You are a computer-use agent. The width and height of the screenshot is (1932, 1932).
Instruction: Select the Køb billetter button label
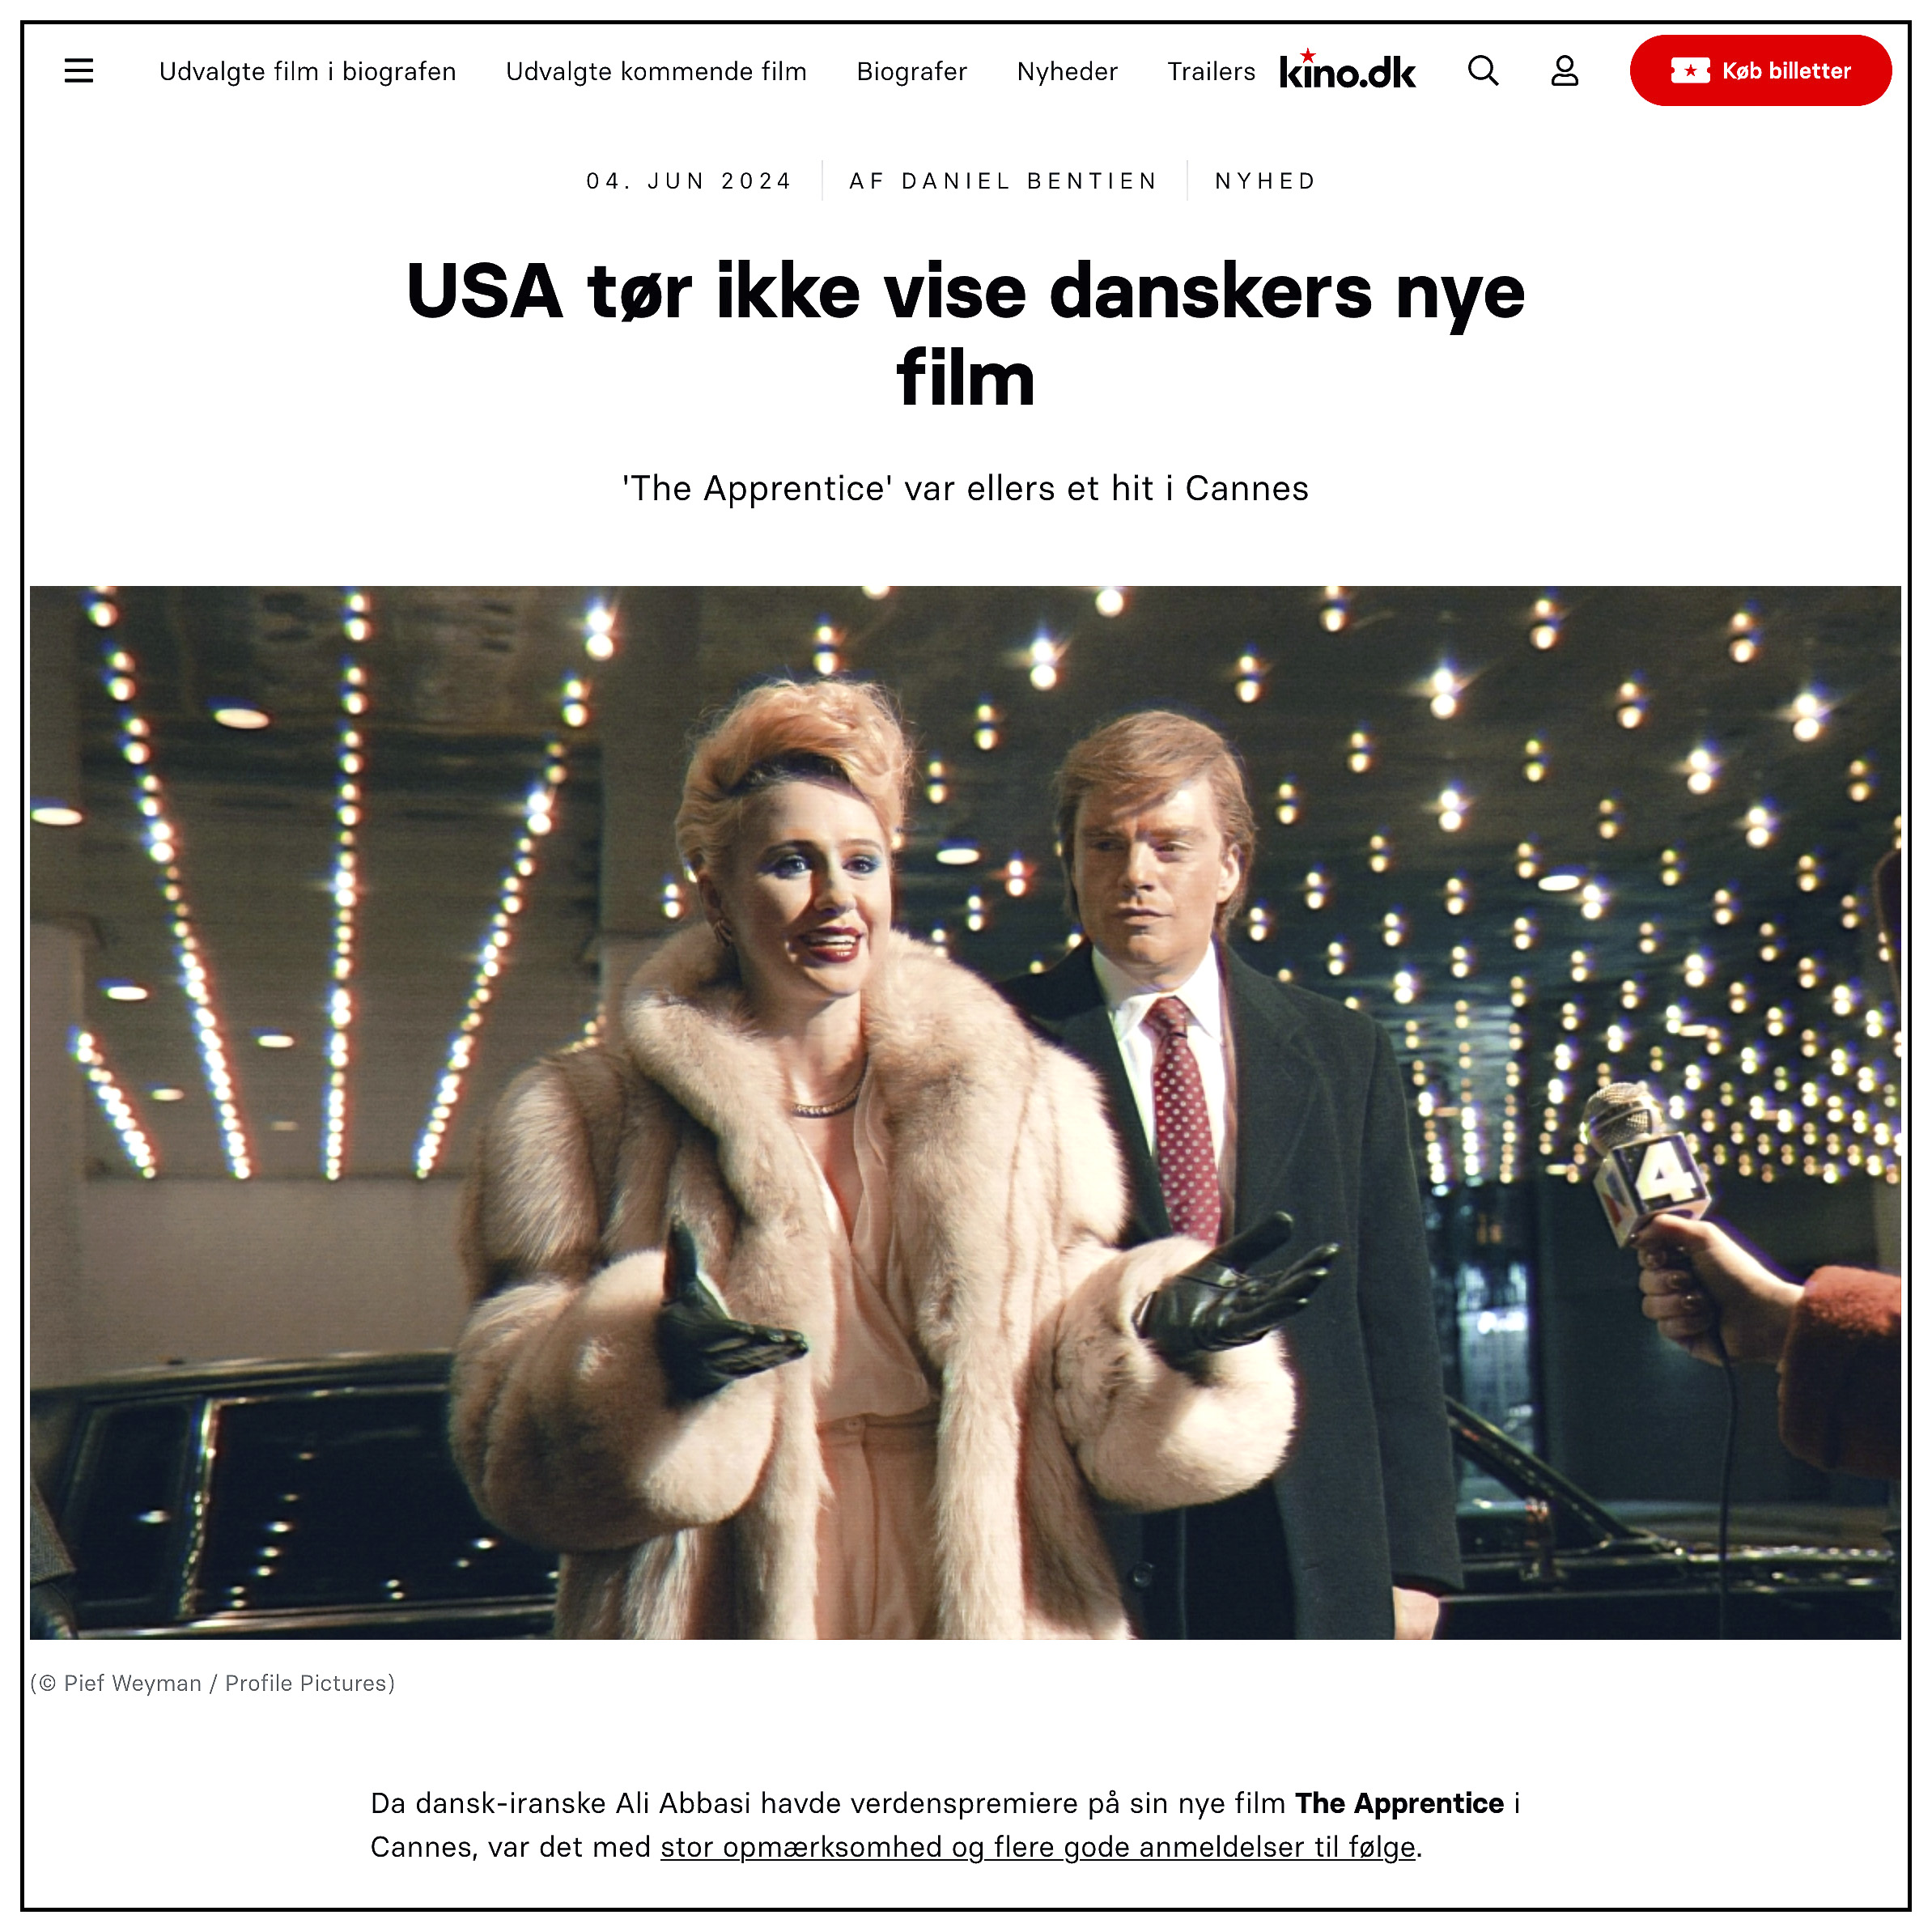[1786, 71]
